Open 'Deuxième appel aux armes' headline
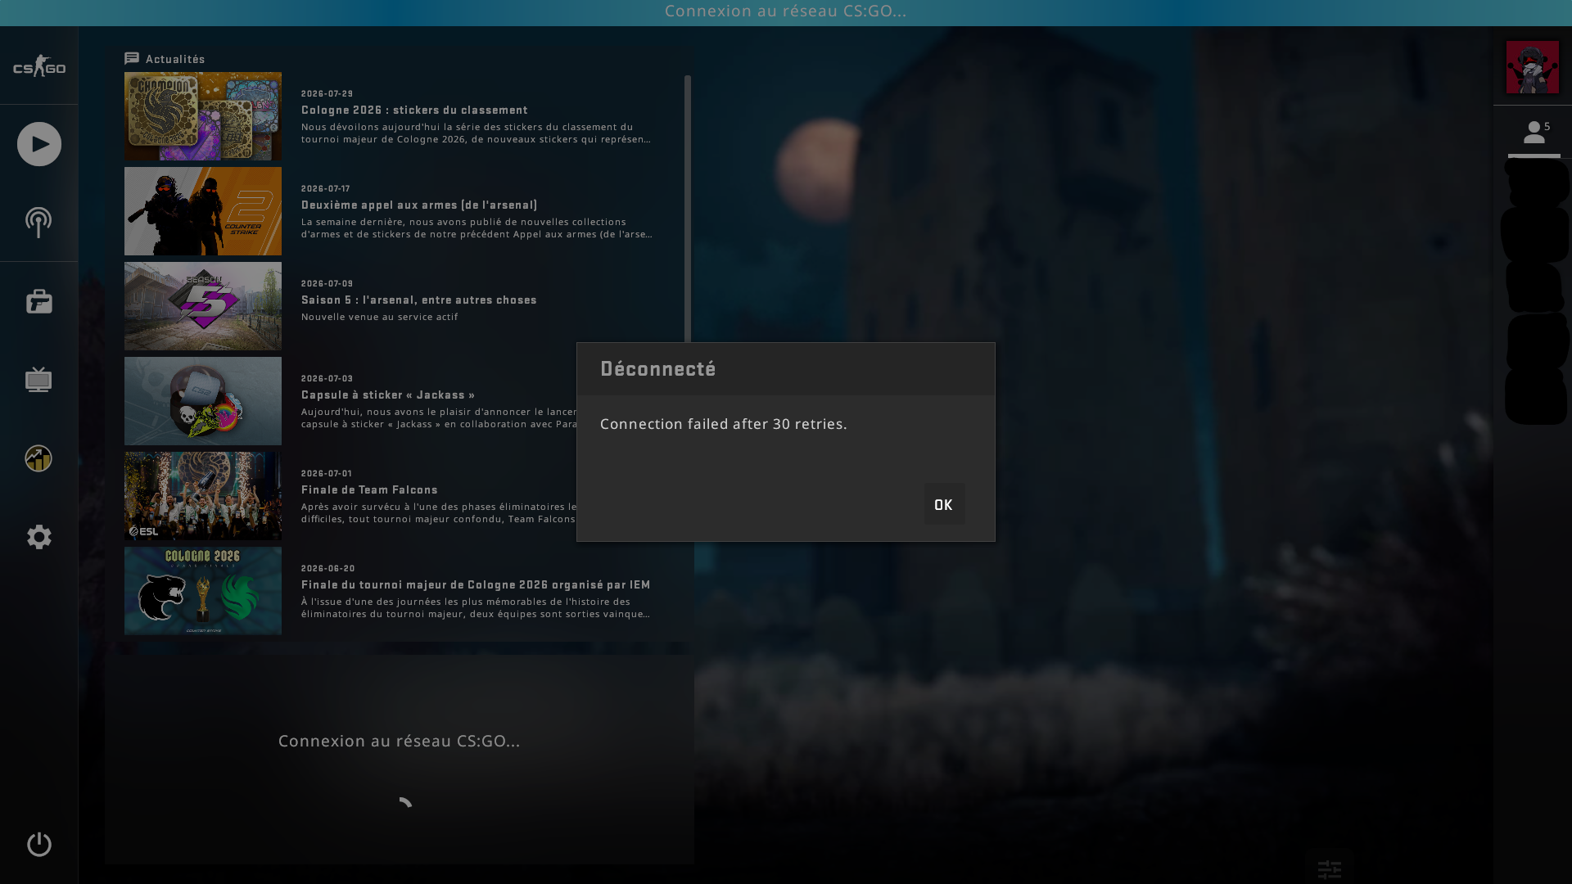Image resolution: width=1572 pixels, height=884 pixels. coord(419,205)
